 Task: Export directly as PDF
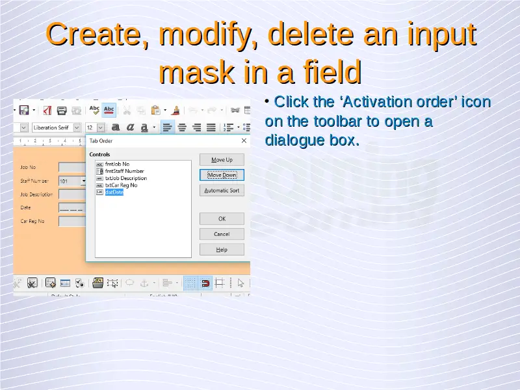[x=47, y=110]
